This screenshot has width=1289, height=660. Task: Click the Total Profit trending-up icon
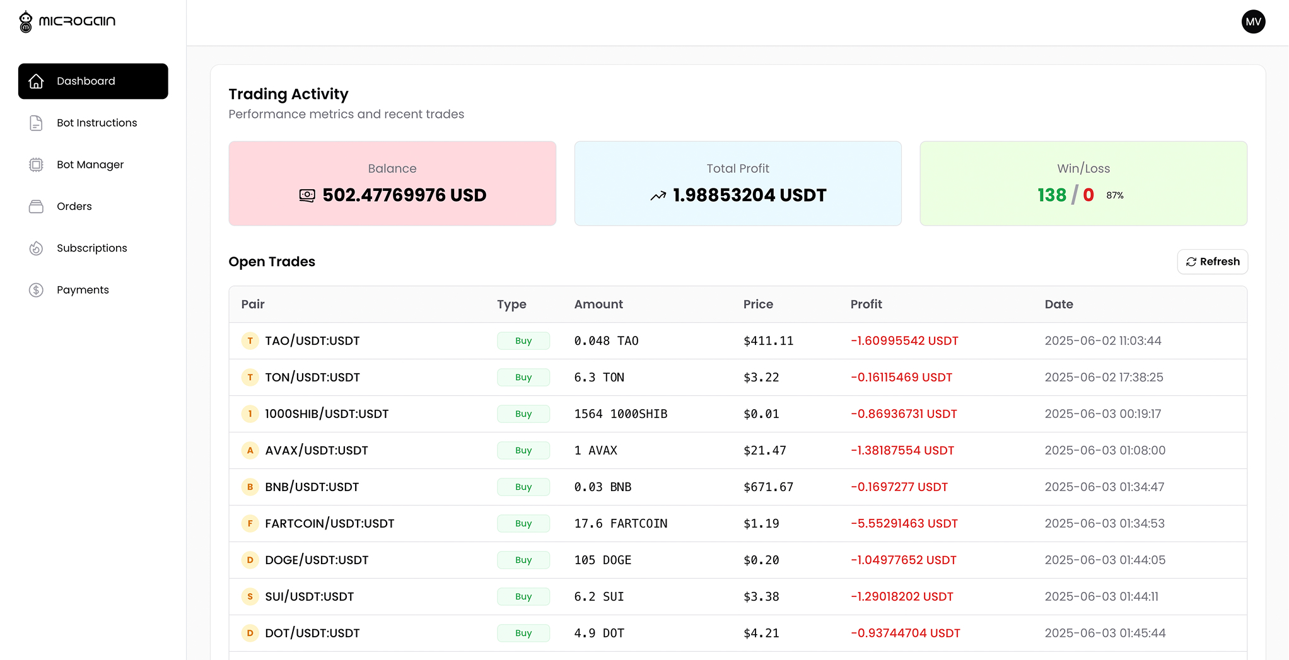(658, 196)
